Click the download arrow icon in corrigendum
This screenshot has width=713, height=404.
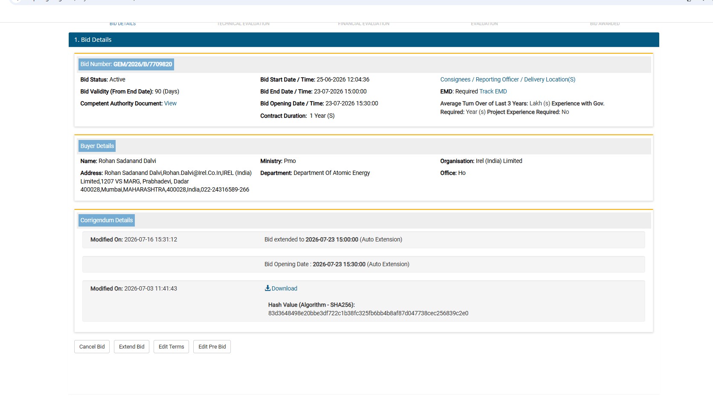pyautogui.click(x=268, y=288)
